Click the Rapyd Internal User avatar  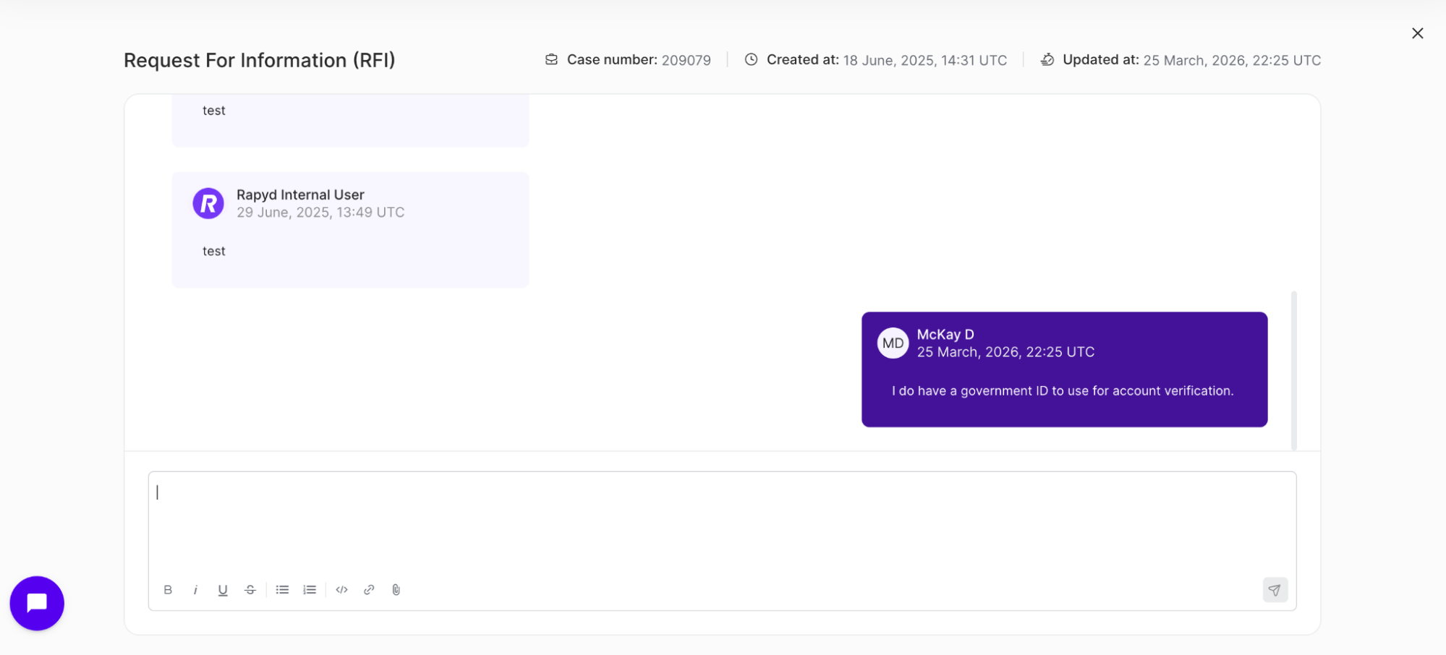(x=208, y=203)
